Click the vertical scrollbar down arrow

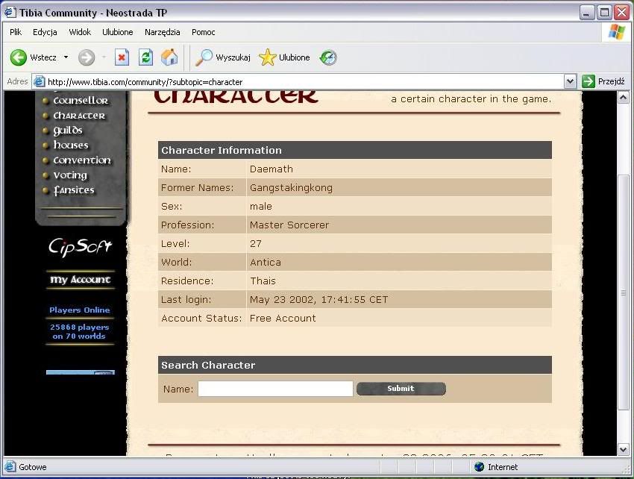click(x=623, y=449)
